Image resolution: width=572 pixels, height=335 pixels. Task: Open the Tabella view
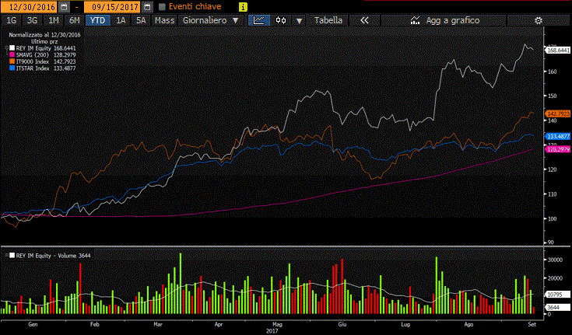(328, 20)
